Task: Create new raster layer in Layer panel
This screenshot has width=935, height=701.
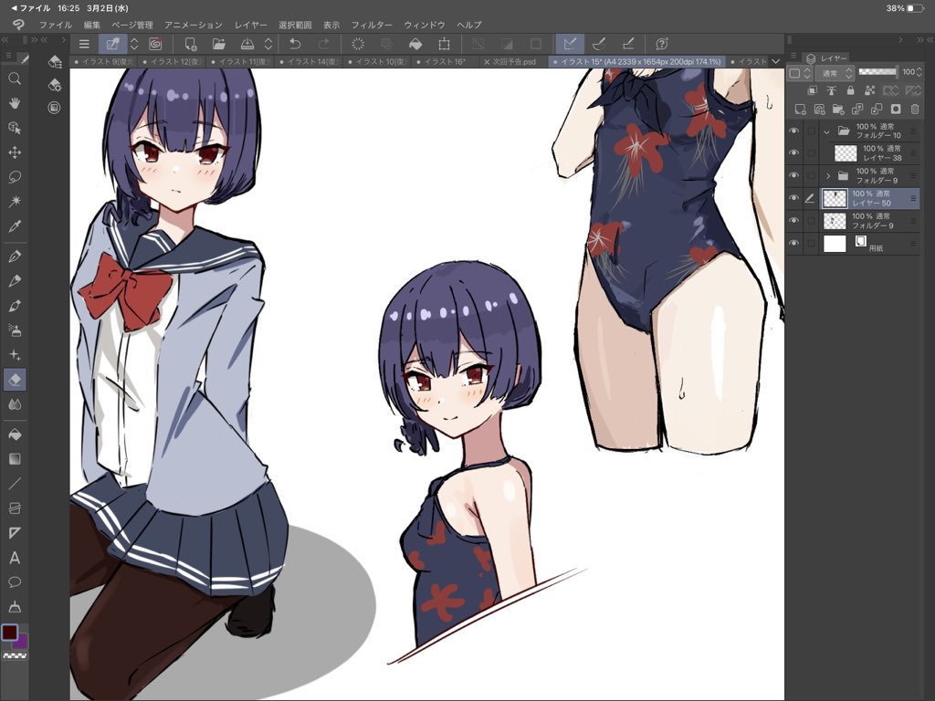Action: click(x=800, y=110)
